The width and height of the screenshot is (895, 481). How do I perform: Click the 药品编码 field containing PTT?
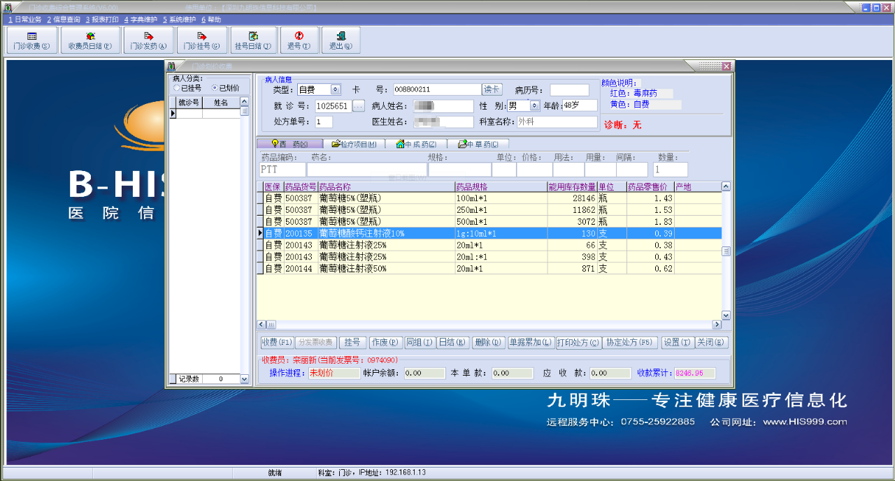(282, 170)
